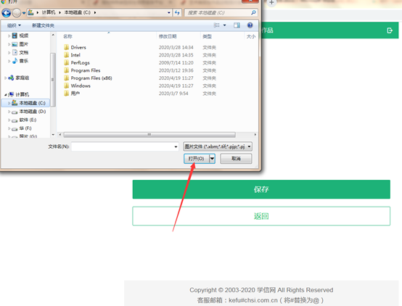Click the change view icon
The image size is (402, 306).
pyautogui.click(x=217, y=25)
